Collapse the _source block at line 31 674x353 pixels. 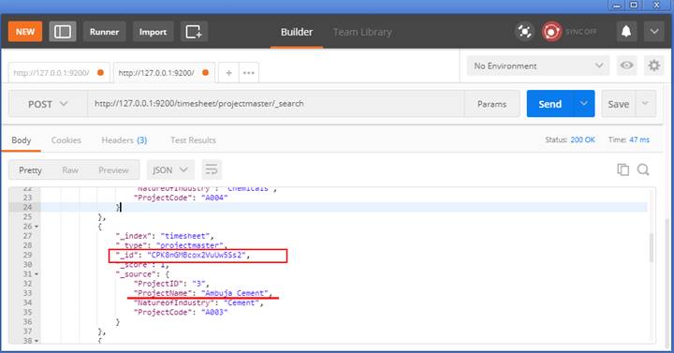37,274
